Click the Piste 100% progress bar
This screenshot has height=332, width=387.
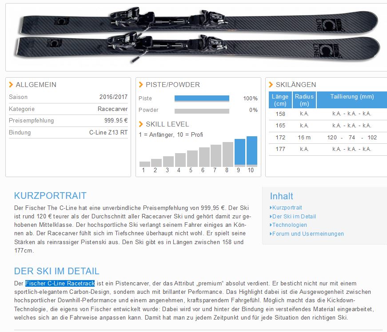(202, 99)
